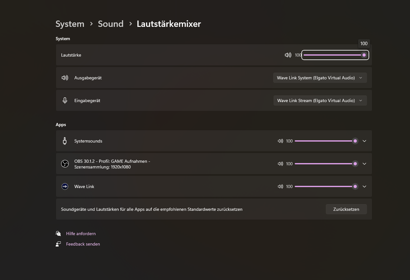Mute Wave Link via its speaker icon
The height and width of the screenshot is (280, 410).
[x=280, y=186]
